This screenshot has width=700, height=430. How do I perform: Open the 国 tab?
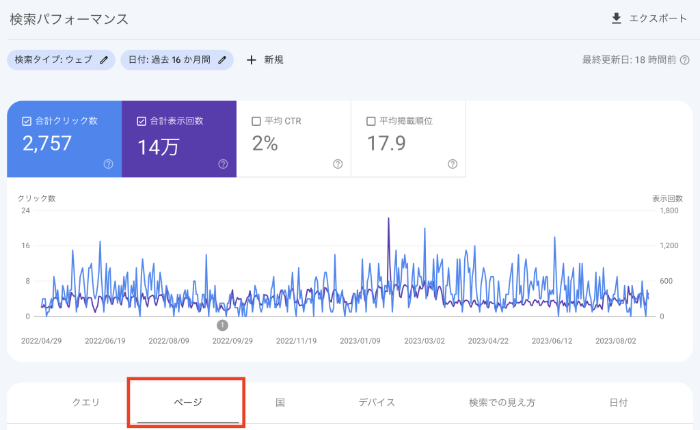coord(280,403)
